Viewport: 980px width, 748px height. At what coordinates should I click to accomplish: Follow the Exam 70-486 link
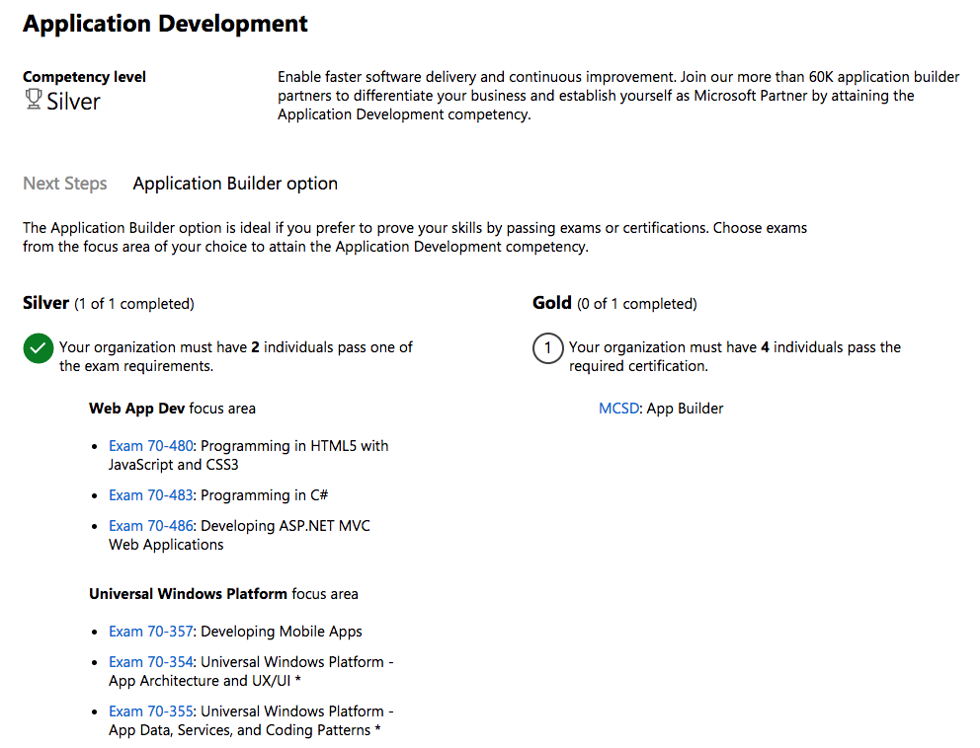150,526
